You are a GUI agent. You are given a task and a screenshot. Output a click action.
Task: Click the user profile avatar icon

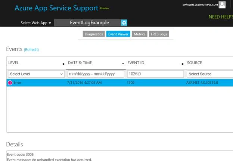pos(222,5)
